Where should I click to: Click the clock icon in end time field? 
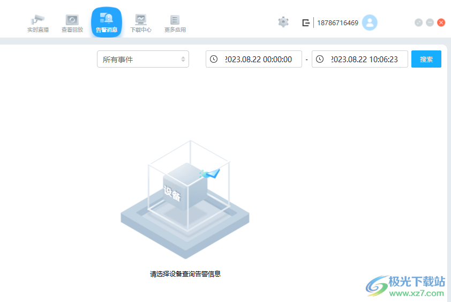[x=320, y=60]
